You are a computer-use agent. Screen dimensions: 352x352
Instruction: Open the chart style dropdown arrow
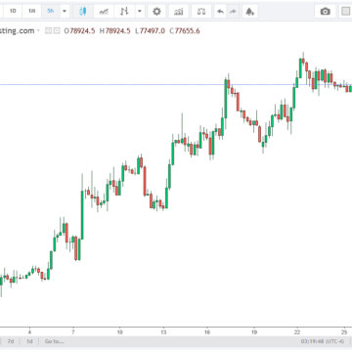[140, 12]
